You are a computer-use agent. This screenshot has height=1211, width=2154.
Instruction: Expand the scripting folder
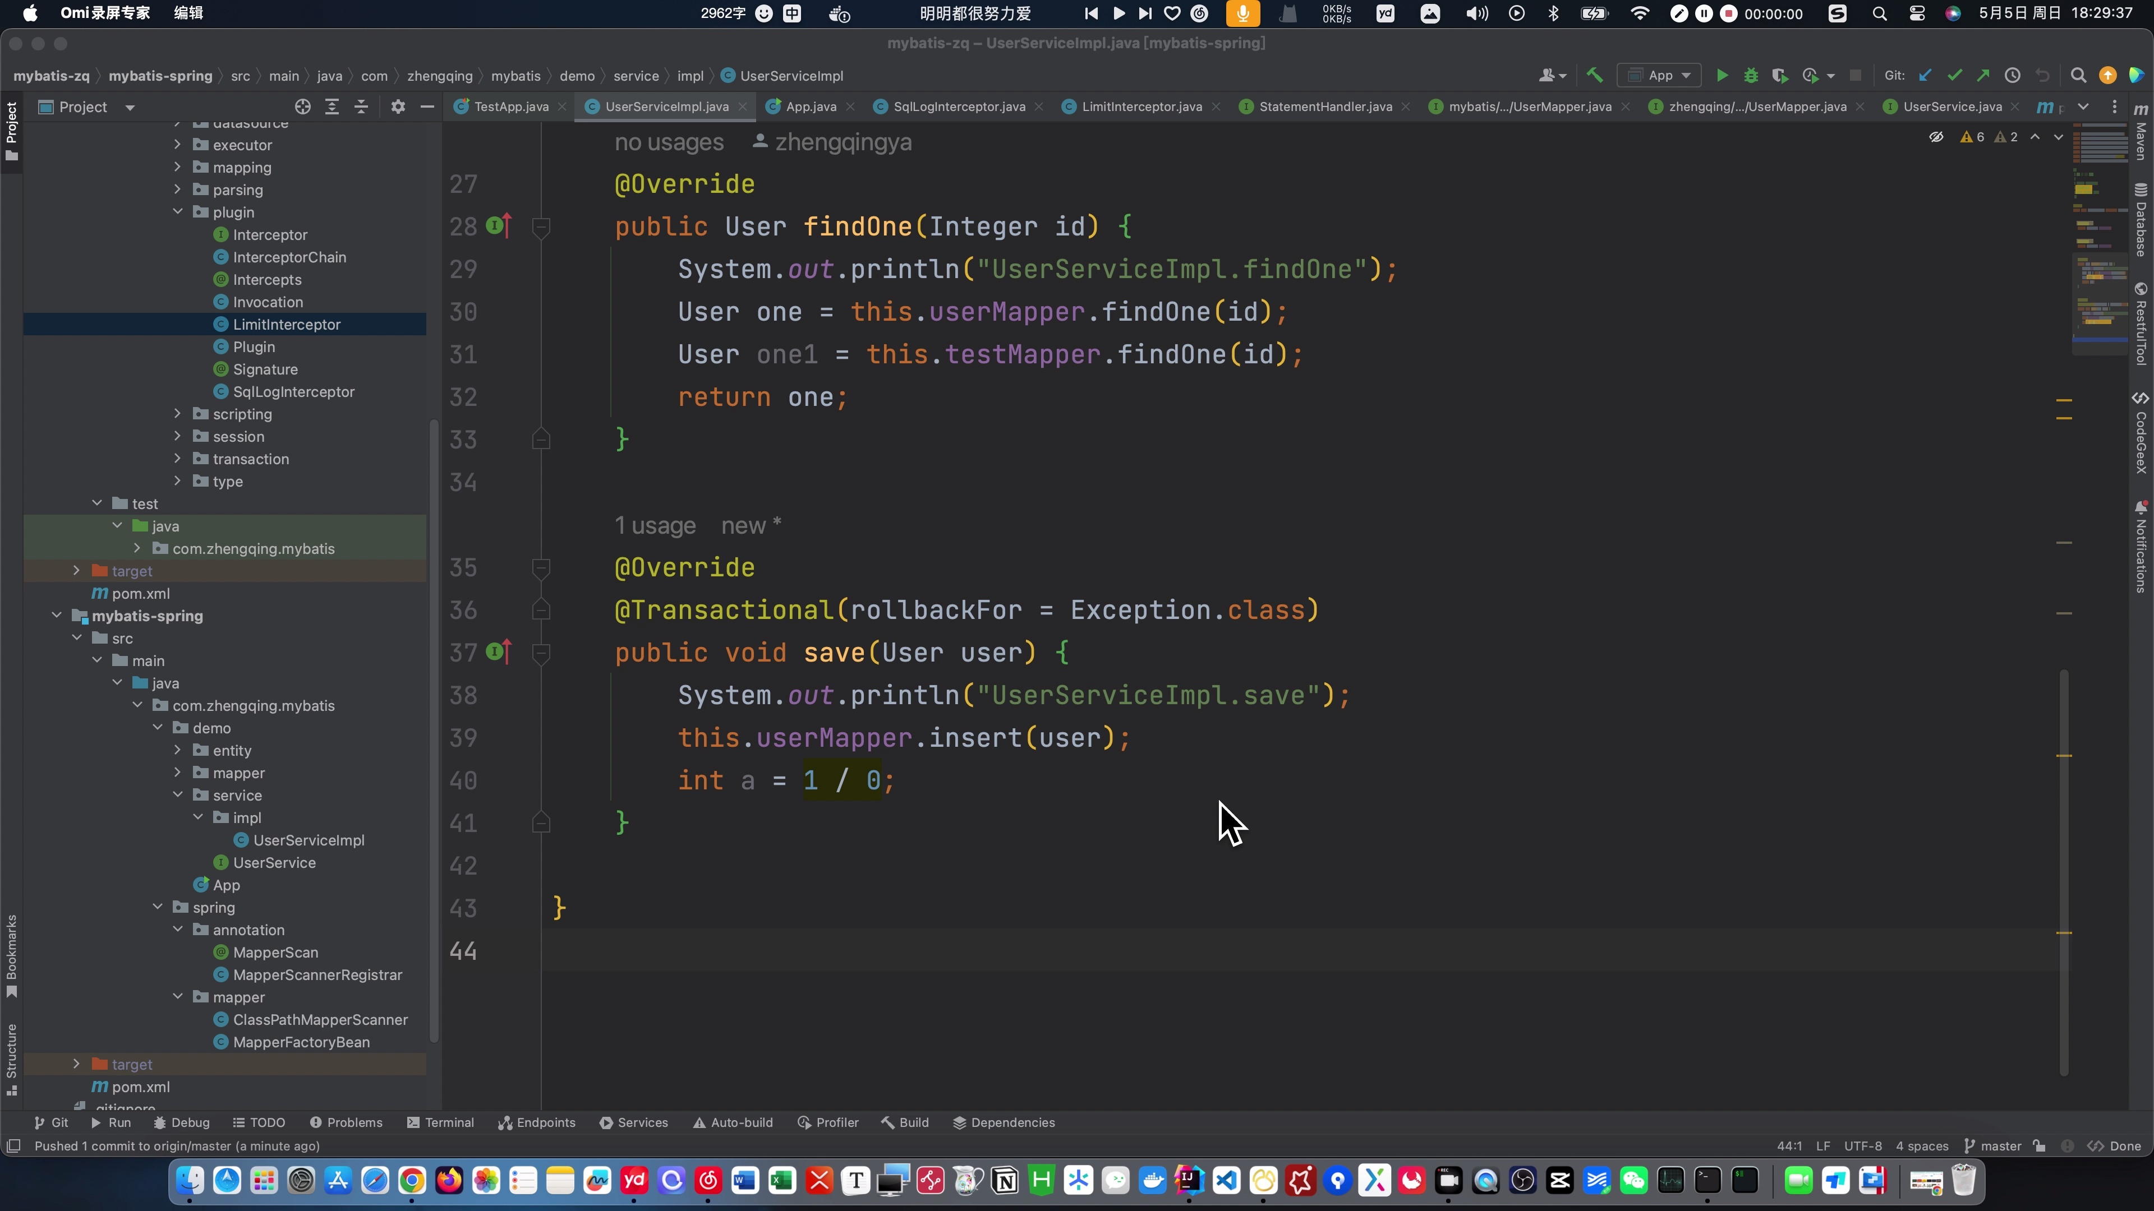[177, 414]
